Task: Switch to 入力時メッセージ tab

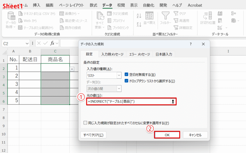Action: (112, 54)
